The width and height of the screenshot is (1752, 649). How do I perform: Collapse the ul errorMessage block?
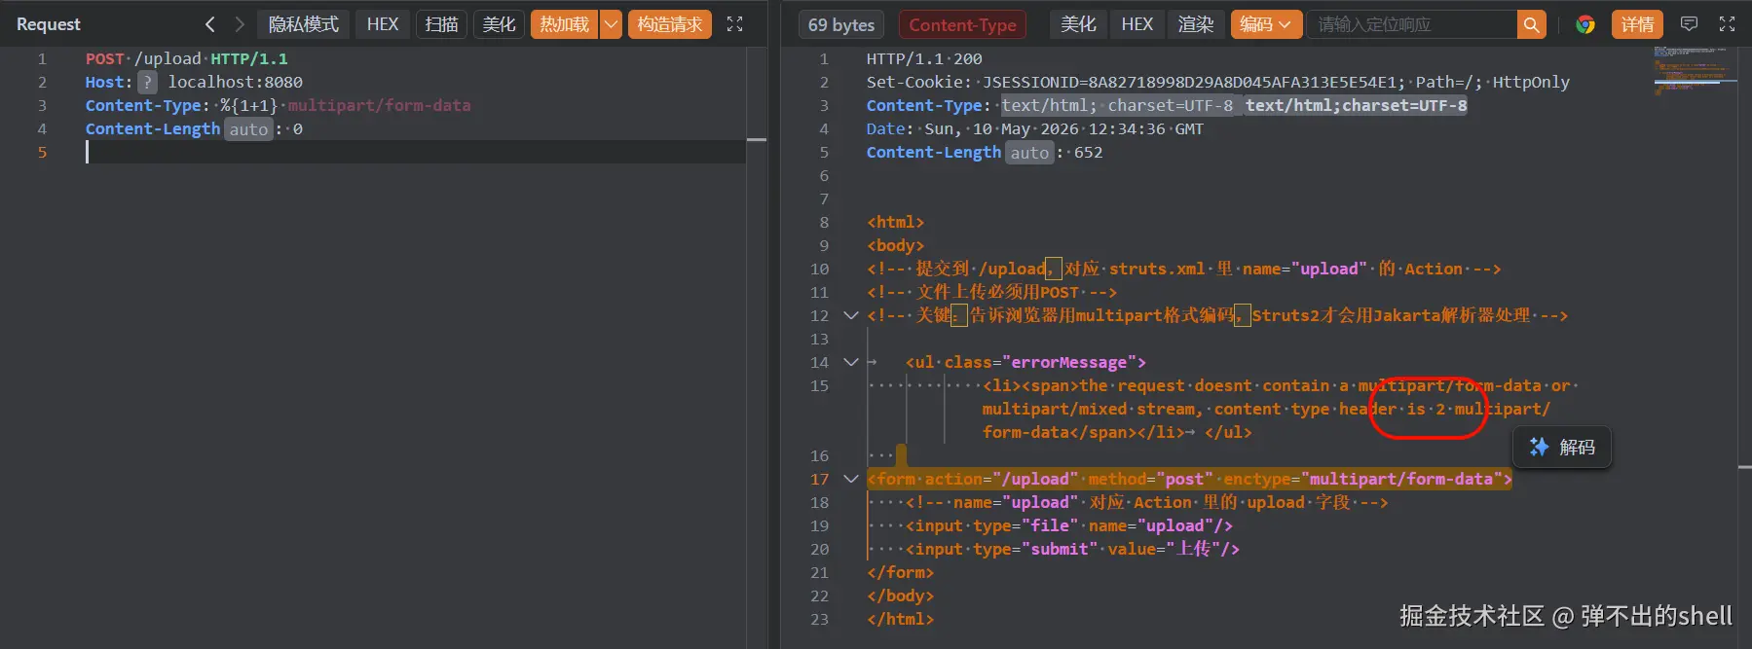pos(850,362)
